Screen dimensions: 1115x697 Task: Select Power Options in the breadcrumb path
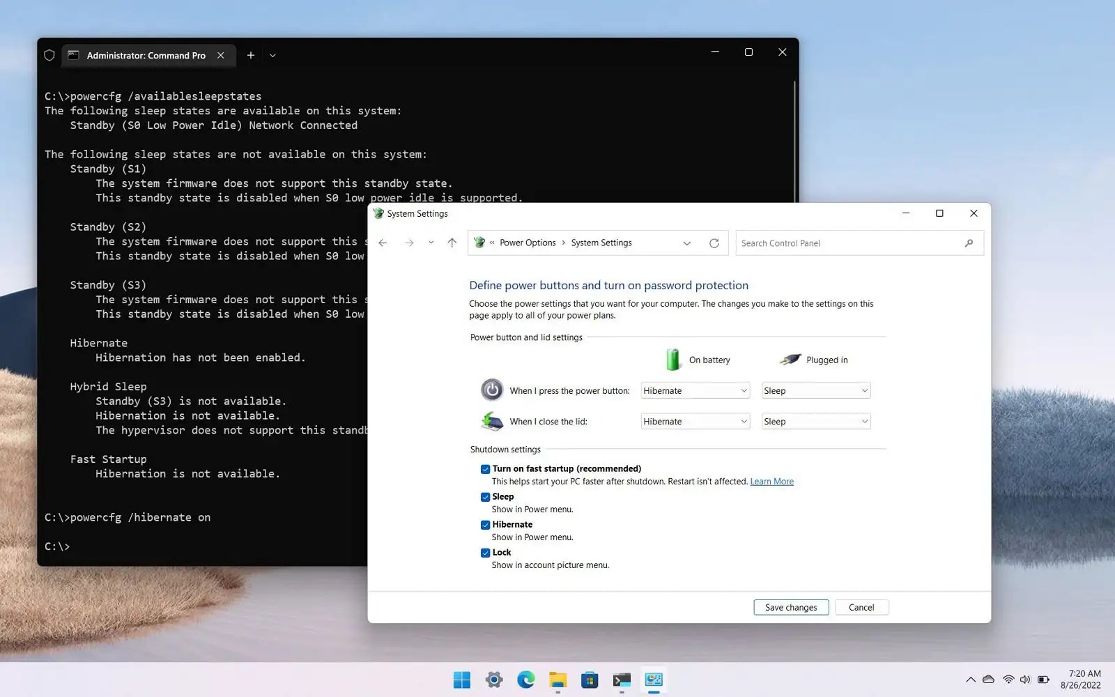tap(528, 243)
